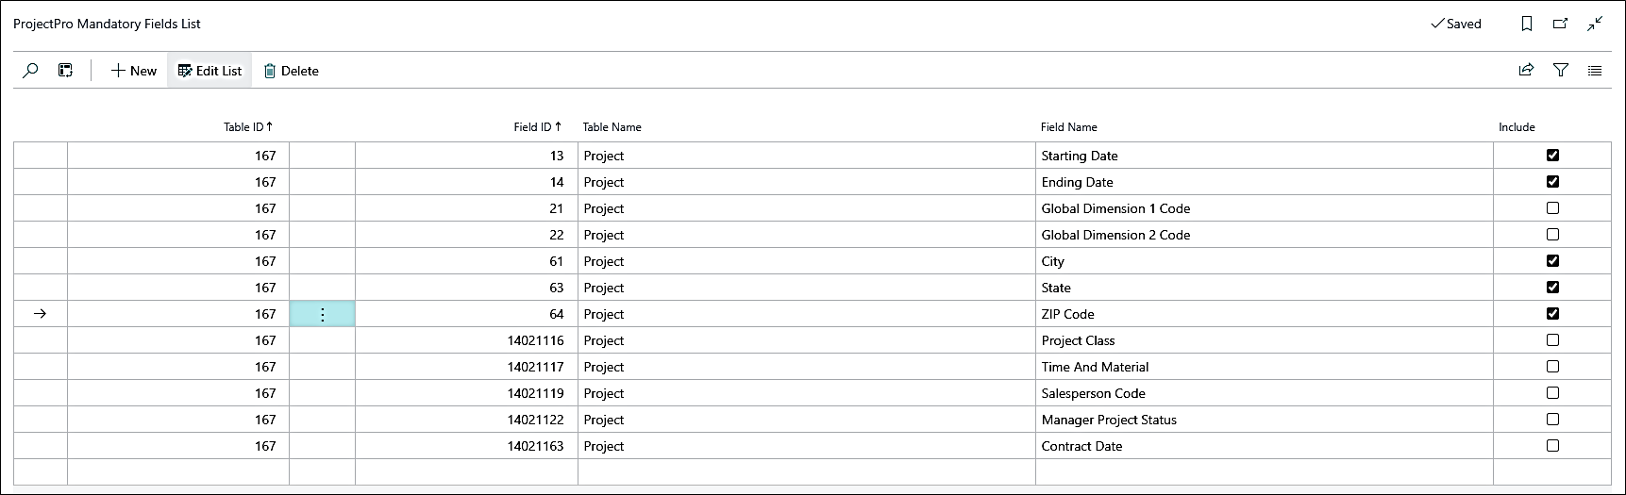The width and height of the screenshot is (1626, 495).
Task: Open the analysis mode icon beside search
Action: pyautogui.click(x=65, y=71)
